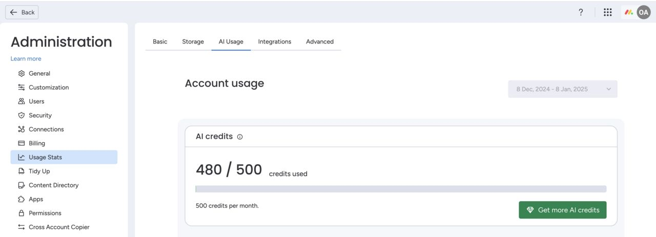Click the Users people icon

tap(22, 101)
